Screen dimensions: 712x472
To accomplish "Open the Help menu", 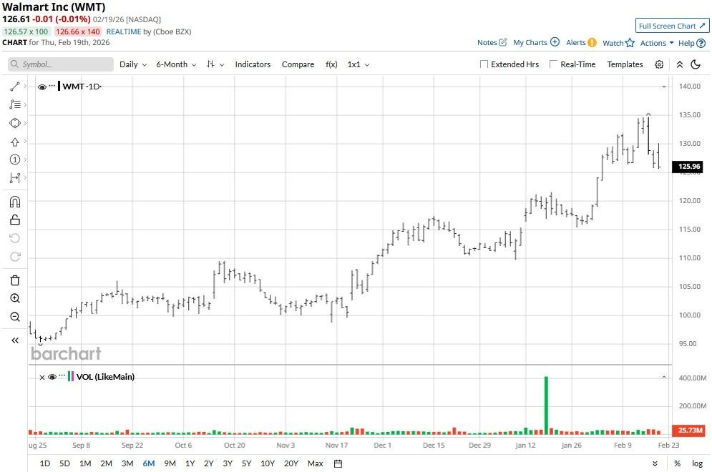I will pos(691,43).
